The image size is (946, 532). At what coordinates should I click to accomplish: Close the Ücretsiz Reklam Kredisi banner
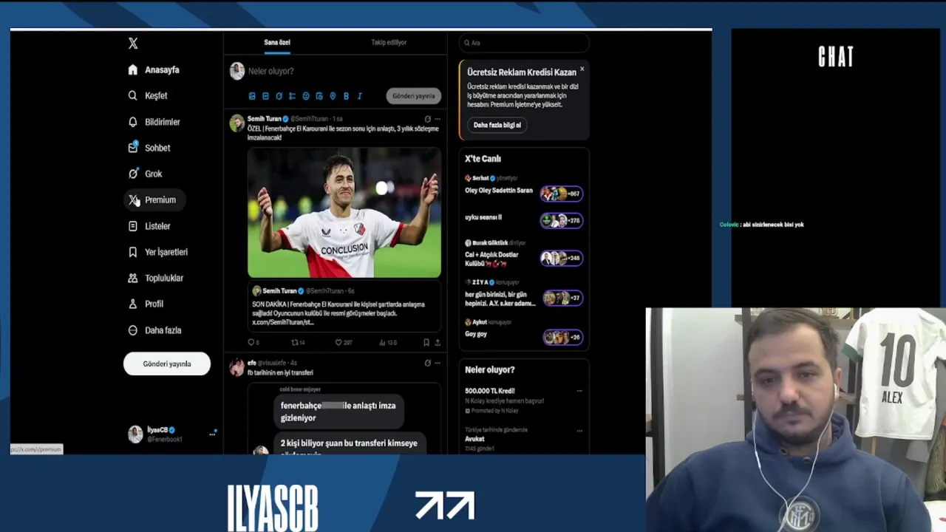(x=582, y=69)
